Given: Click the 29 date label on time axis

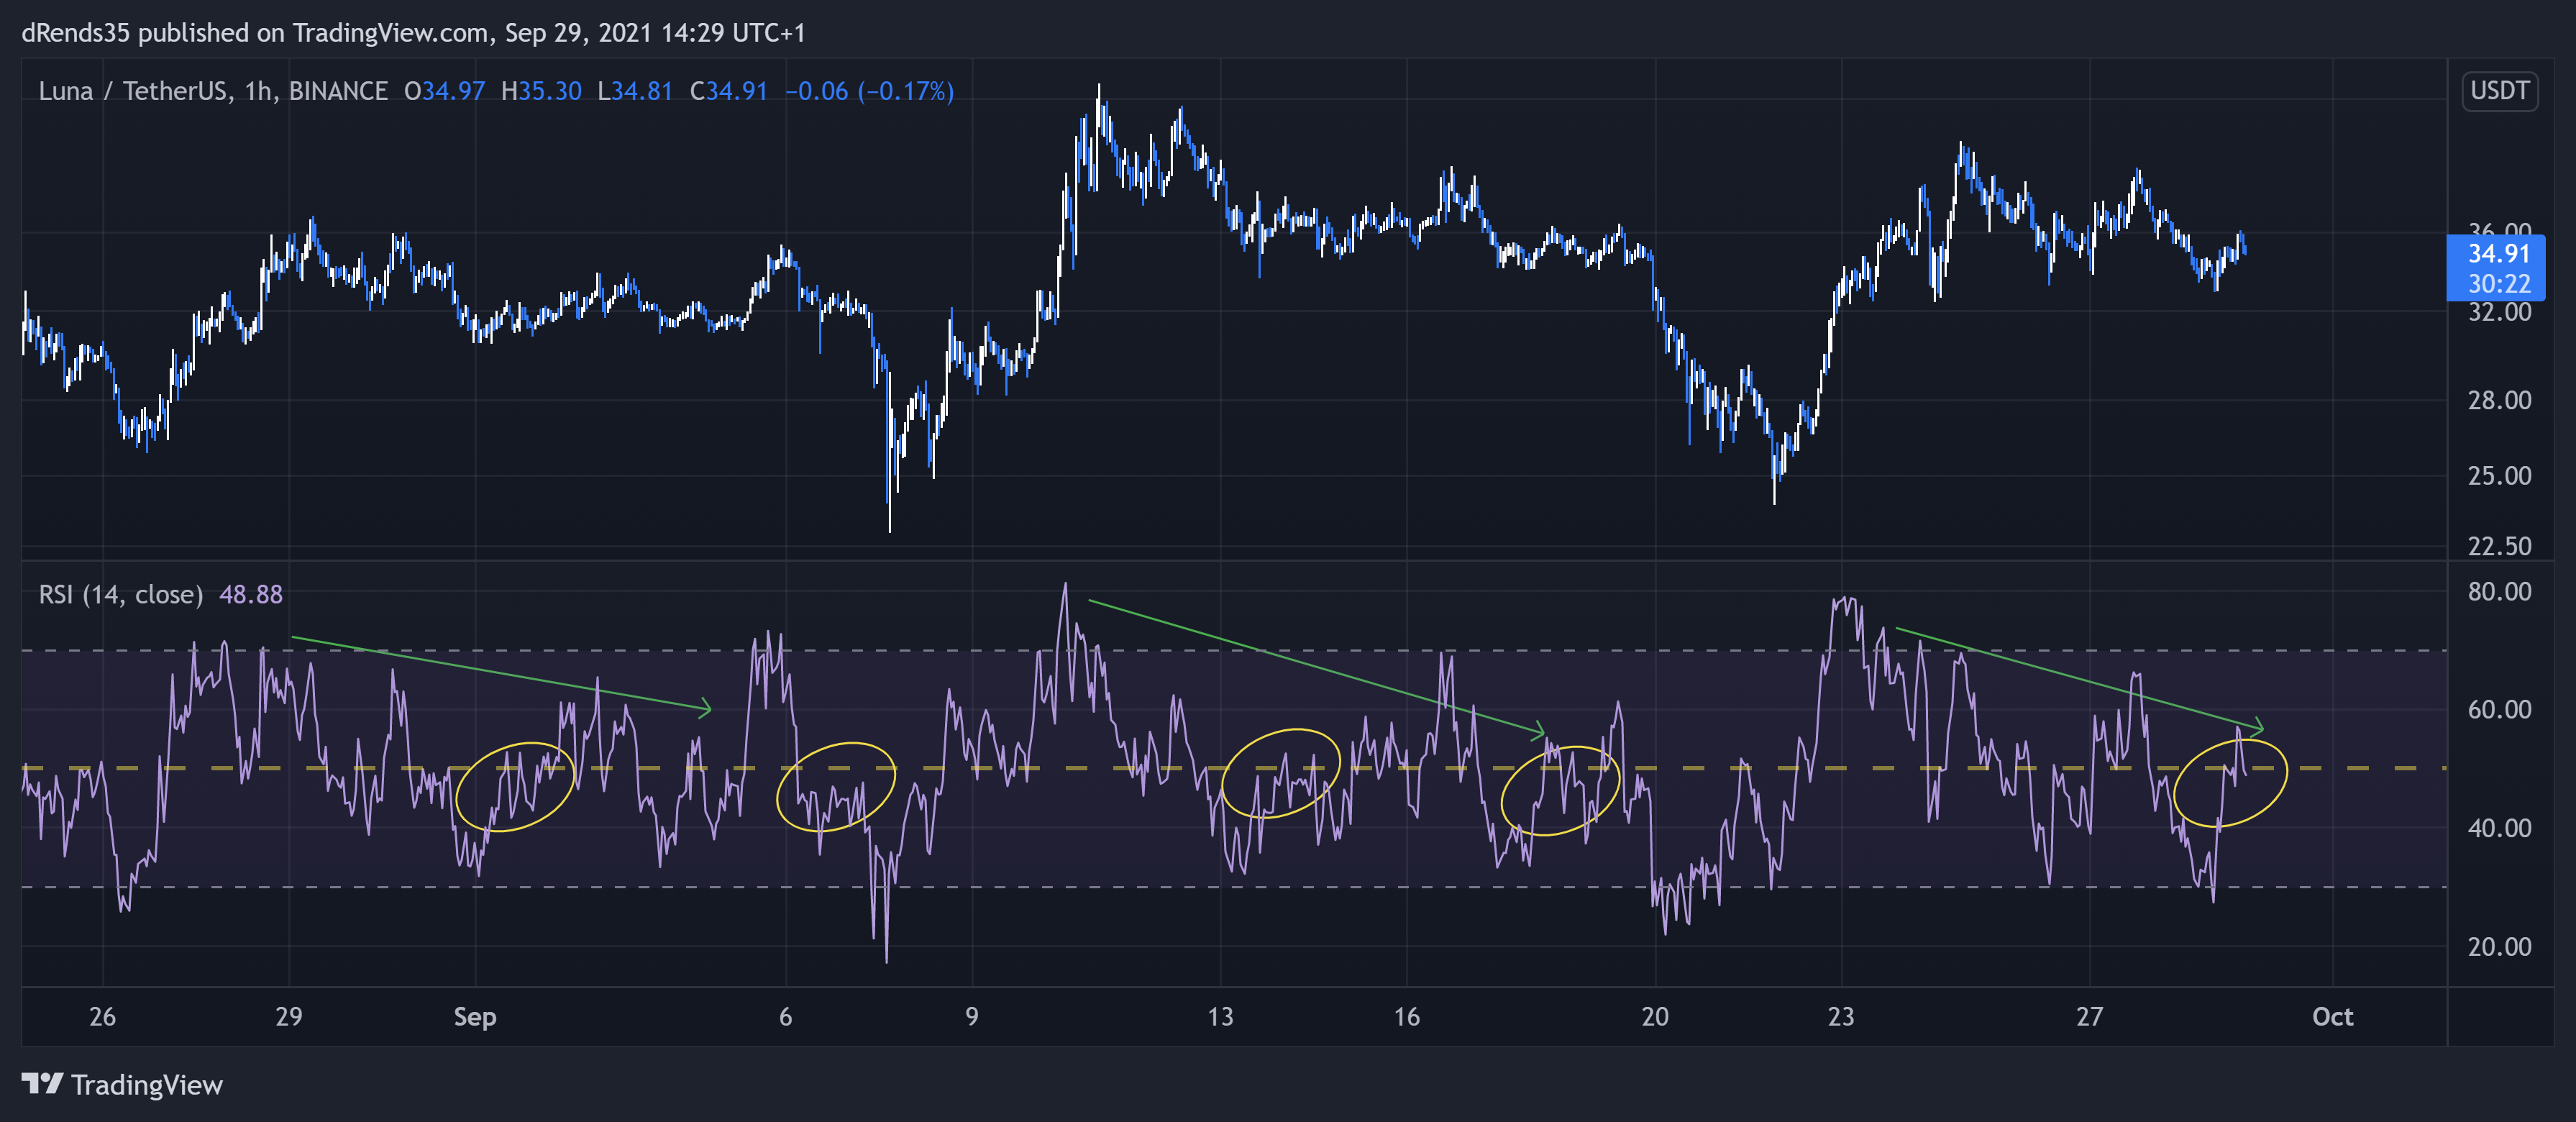Looking at the screenshot, I should point(288,1017).
